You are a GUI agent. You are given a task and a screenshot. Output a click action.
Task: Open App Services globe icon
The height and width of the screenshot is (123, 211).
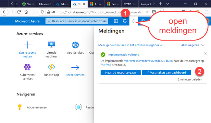[75, 45]
